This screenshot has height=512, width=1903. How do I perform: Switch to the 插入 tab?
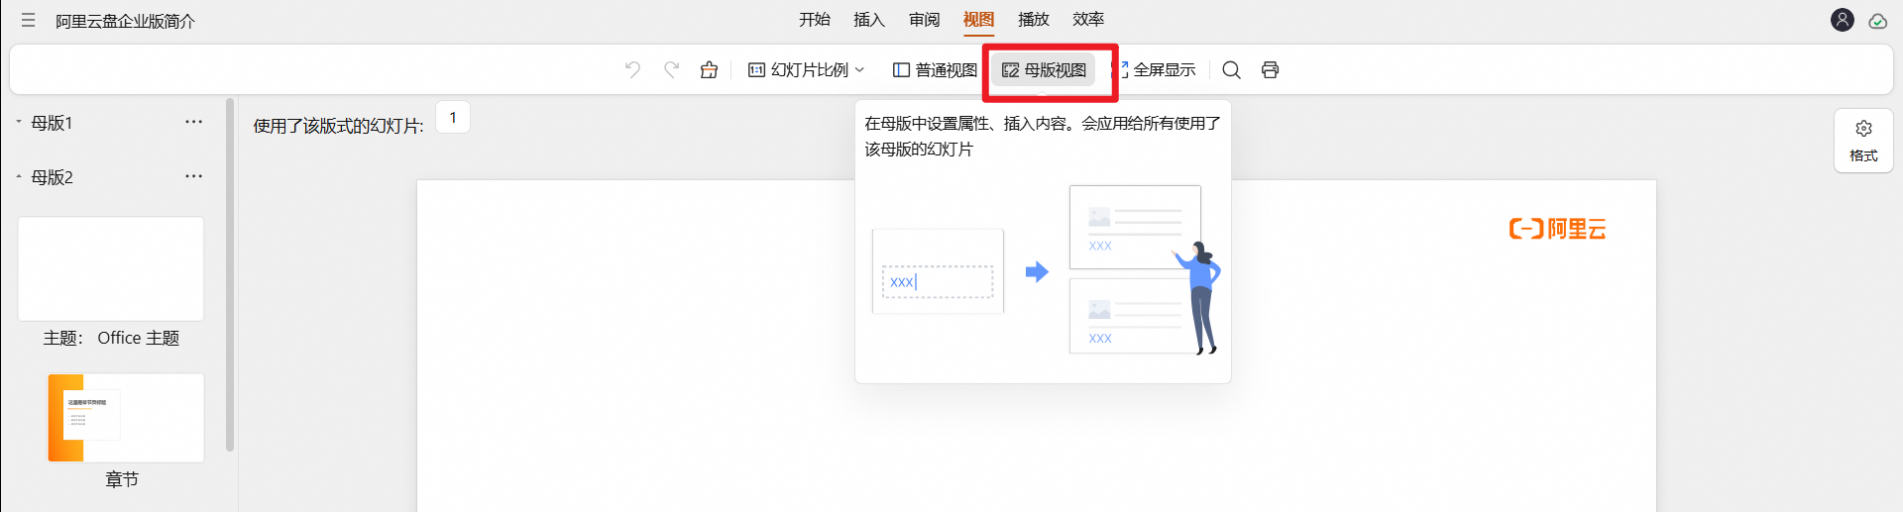pos(869,19)
